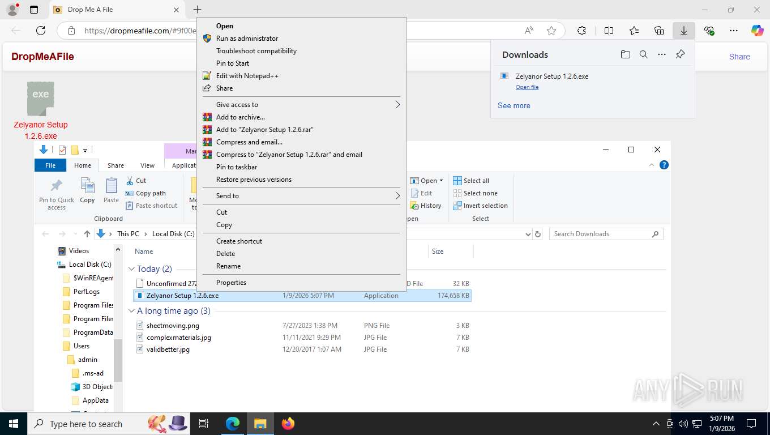Viewport: 770px width, 435px height.
Task: Open the Copilot icon in Edge
Action: click(758, 31)
